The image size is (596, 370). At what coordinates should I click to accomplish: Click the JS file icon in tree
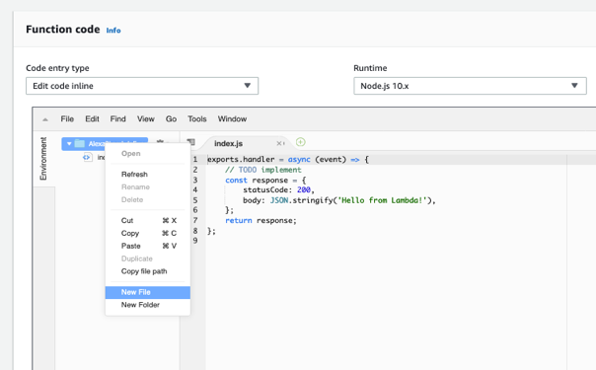tap(87, 157)
